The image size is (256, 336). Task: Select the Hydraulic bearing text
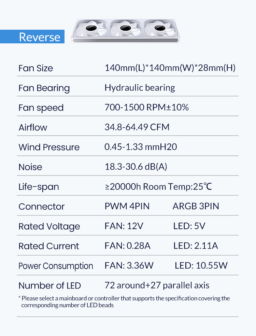point(140,88)
